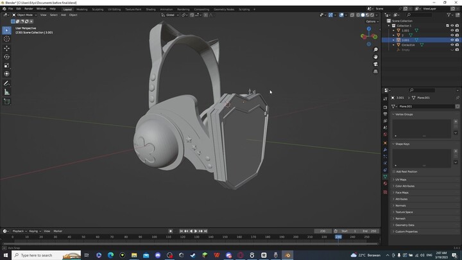This screenshot has width=462, height=260.
Task: Select the Measure tool
Action: (7, 92)
